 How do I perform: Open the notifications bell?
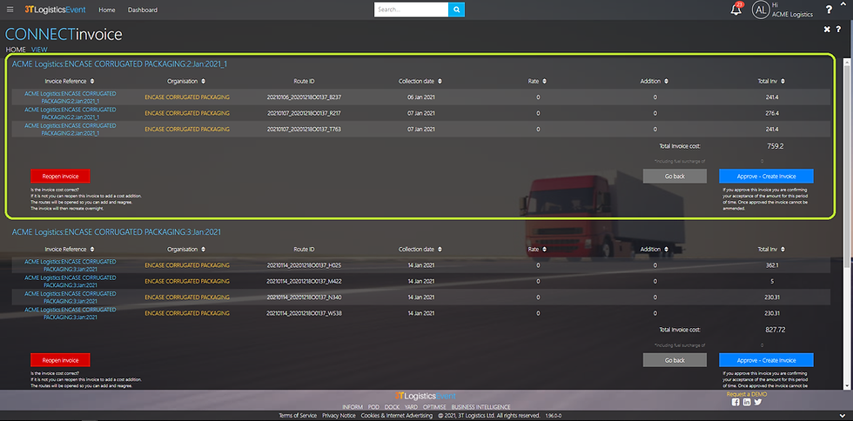[736, 10]
